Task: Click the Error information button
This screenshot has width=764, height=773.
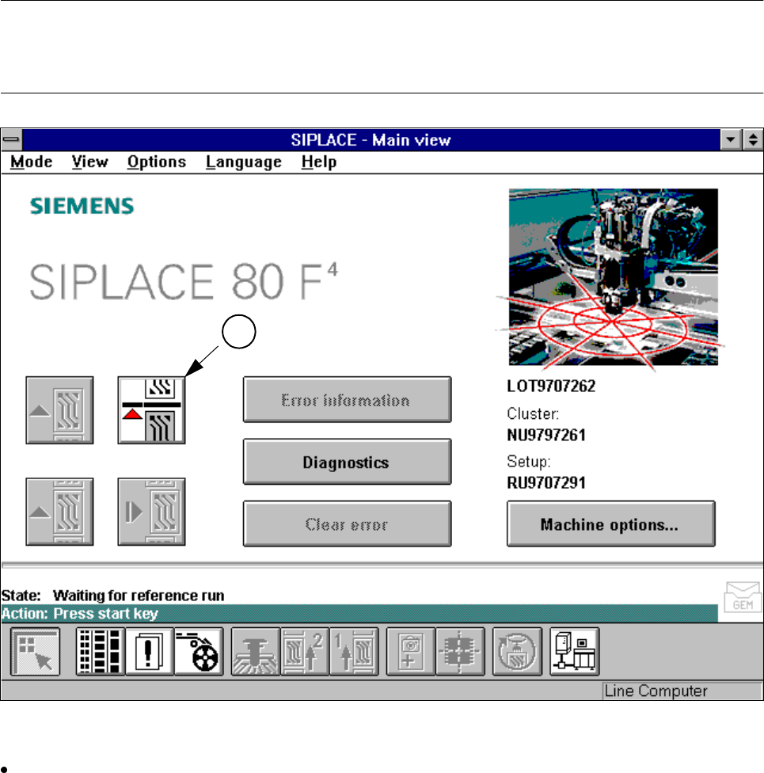Action: click(347, 400)
